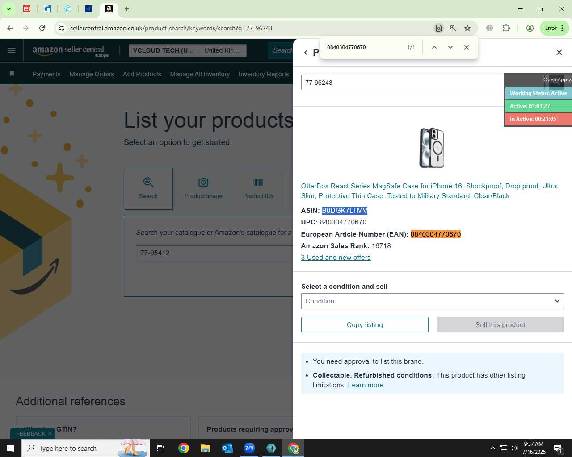Switch to the second browser tab
The height and width of the screenshot is (457, 572).
(47, 9)
